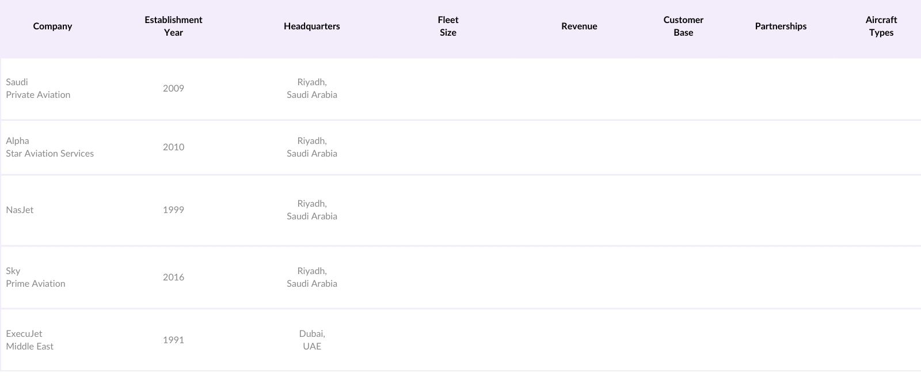Click the Alpha Star Aviation Services cell
The height and width of the screenshot is (376, 921).
tap(50, 147)
